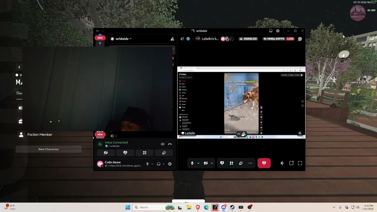Open soundboard from stream control bar
Image resolution: width=377 pixels, height=212 pixels.
[241, 163]
